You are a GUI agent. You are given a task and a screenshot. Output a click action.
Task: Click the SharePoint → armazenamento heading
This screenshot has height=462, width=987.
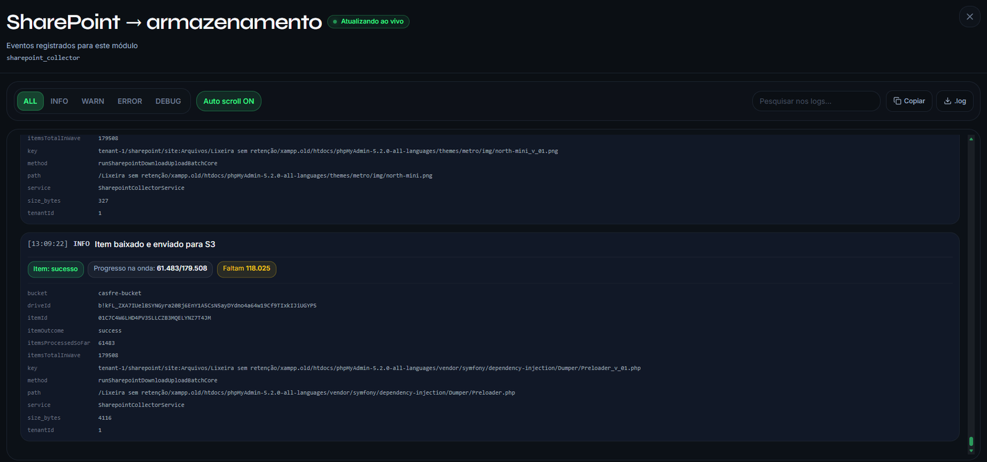coord(164,22)
